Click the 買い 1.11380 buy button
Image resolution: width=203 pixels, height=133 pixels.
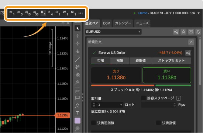click(x=167, y=75)
